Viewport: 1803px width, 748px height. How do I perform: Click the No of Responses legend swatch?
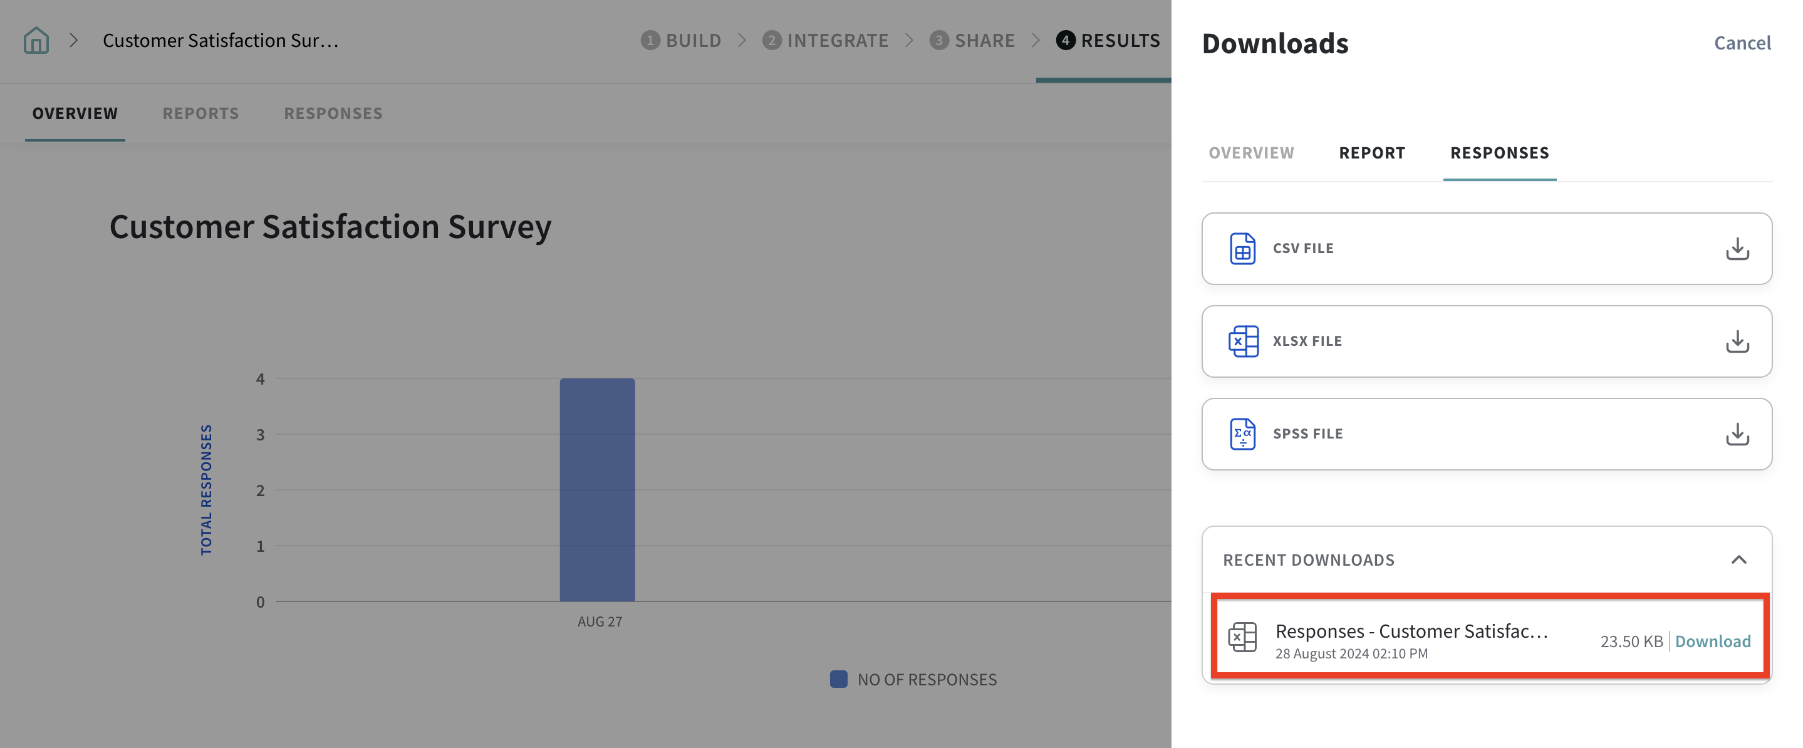tap(838, 678)
